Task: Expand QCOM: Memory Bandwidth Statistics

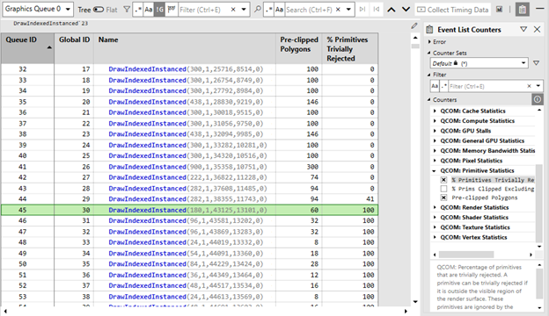Action: [435, 150]
